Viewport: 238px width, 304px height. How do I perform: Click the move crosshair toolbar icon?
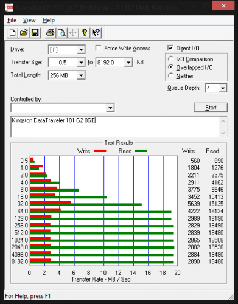(73, 33)
